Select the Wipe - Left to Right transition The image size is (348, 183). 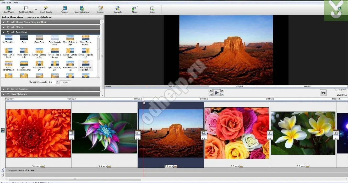(8, 53)
